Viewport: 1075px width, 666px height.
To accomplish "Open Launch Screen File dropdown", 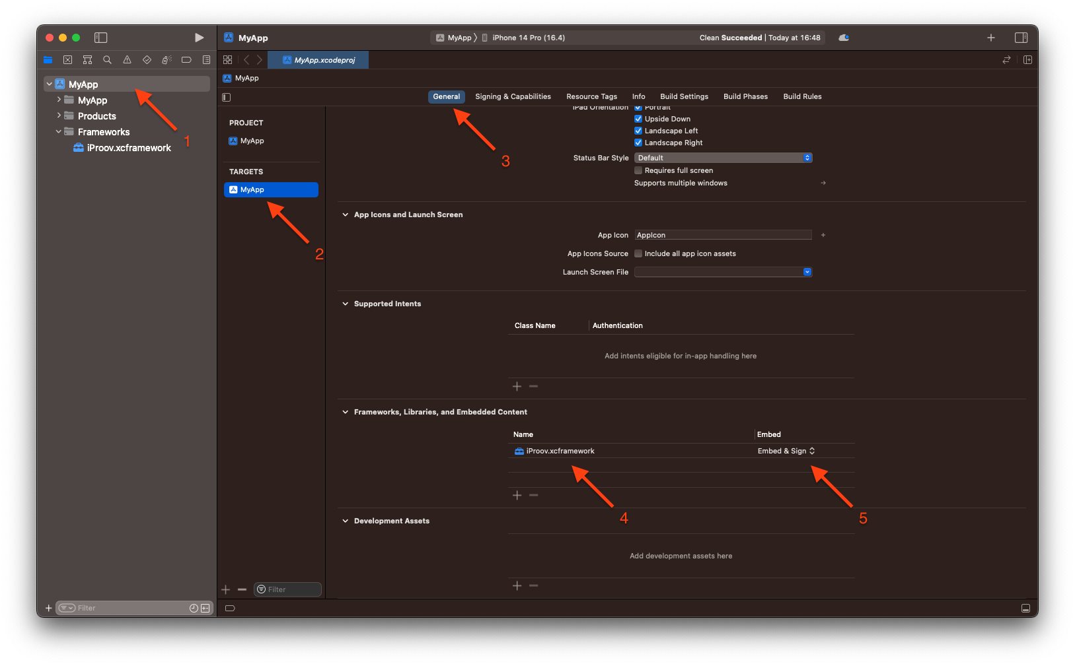I will click(x=723, y=272).
